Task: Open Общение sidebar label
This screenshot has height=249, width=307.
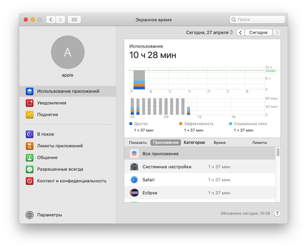Action: [47, 158]
